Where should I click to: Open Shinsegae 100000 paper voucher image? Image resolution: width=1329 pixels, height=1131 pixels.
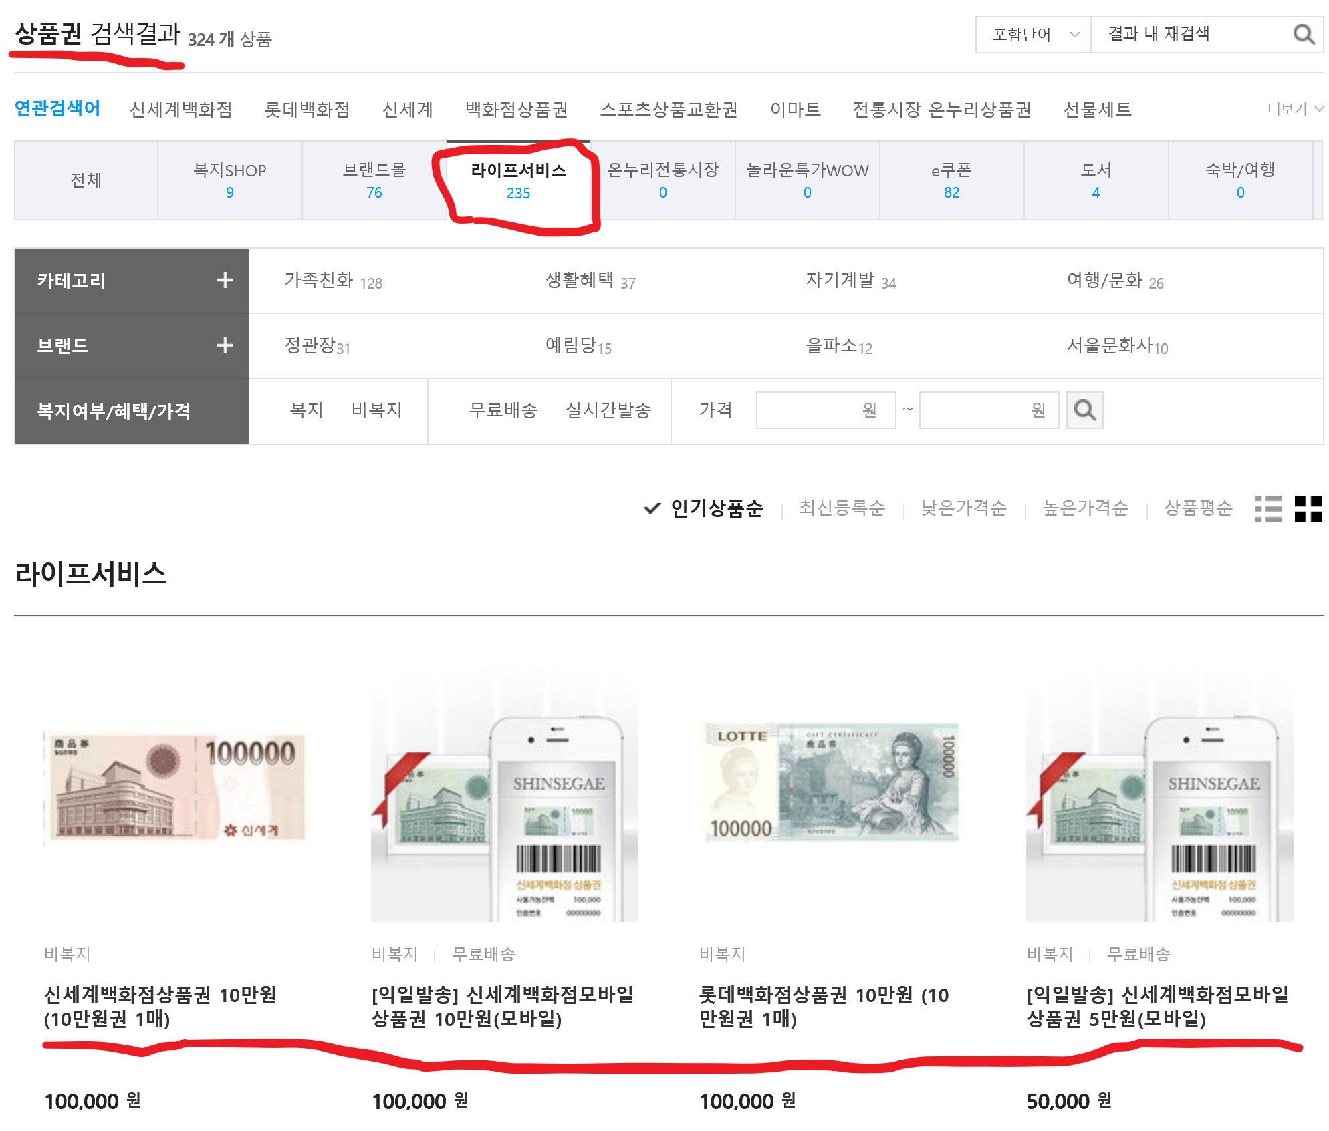click(x=176, y=788)
